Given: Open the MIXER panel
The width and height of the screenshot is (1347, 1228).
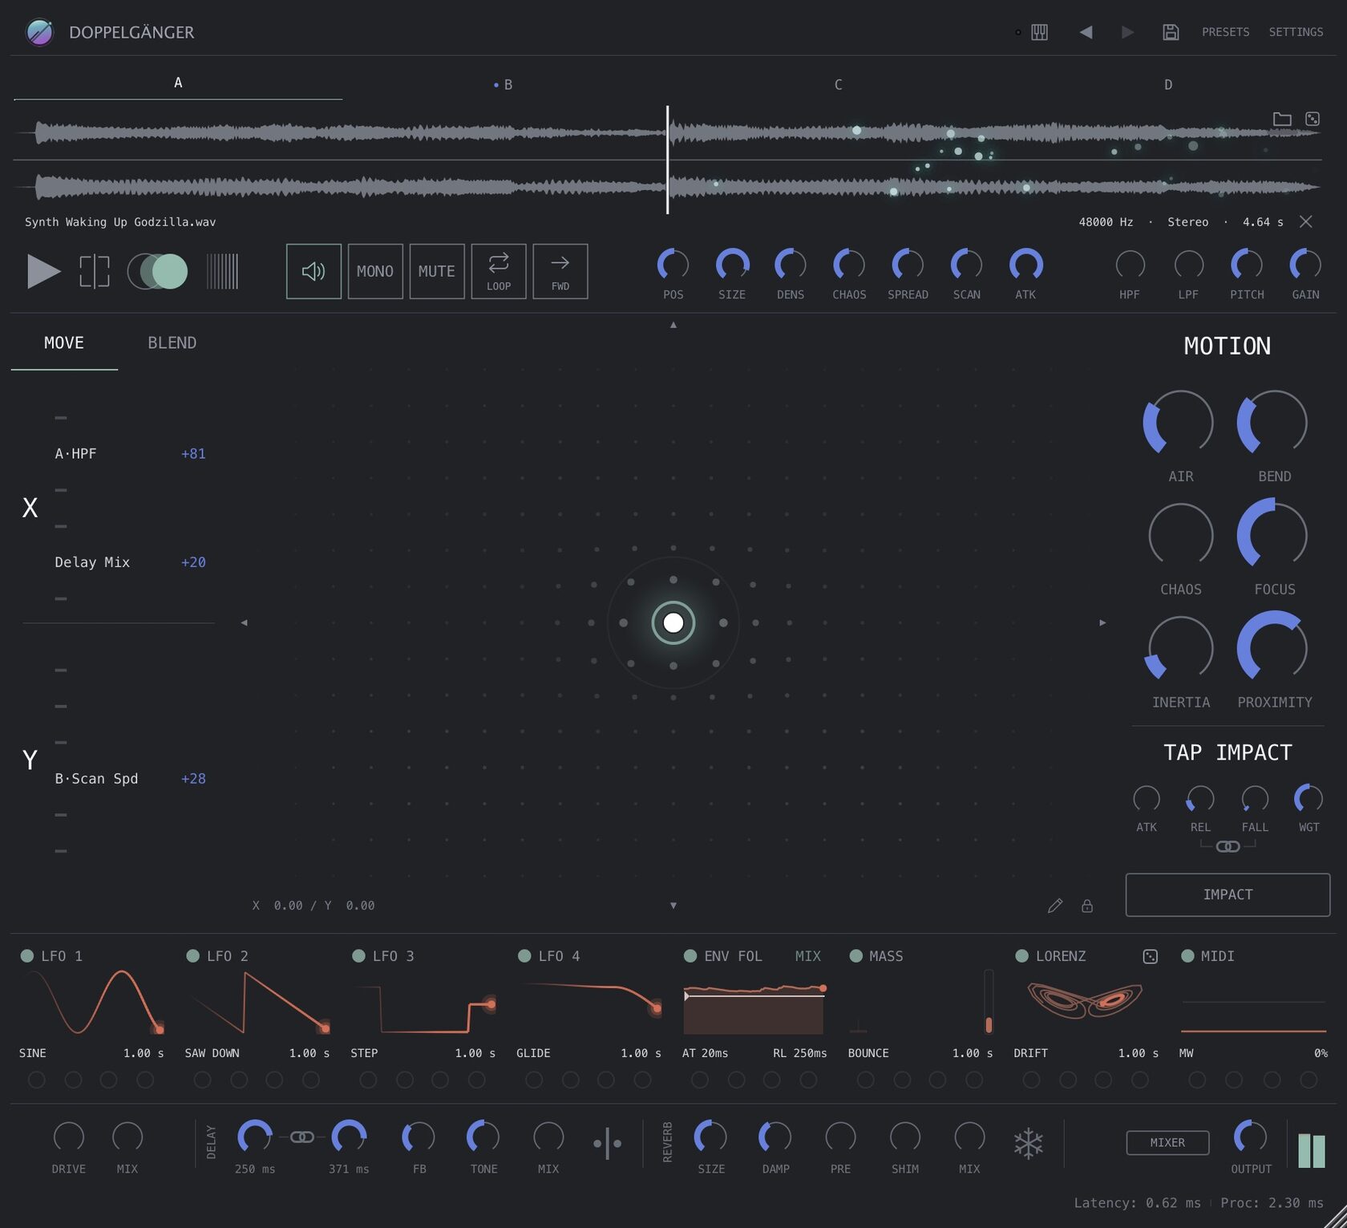Looking at the screenshot, I should pos(1167,1143).
